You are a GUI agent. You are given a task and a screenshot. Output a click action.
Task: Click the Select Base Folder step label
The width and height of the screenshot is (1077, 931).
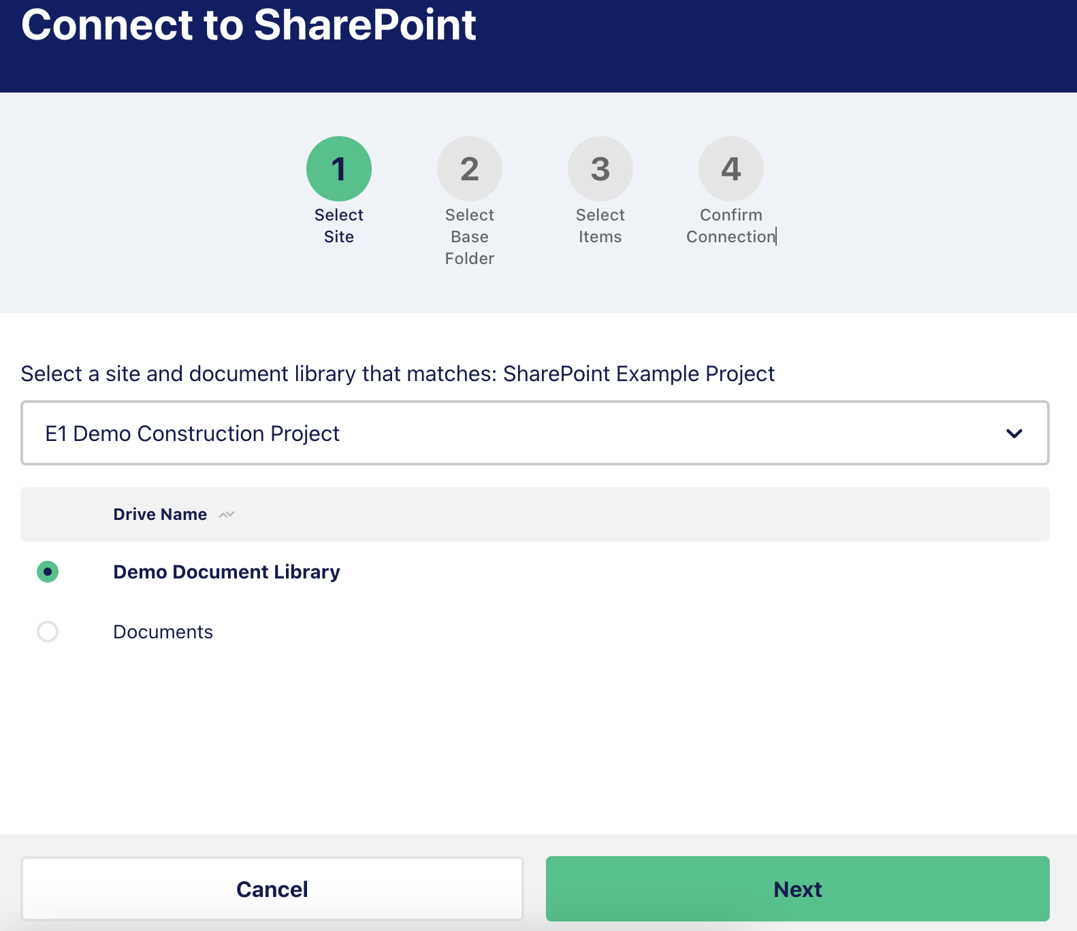470,237
